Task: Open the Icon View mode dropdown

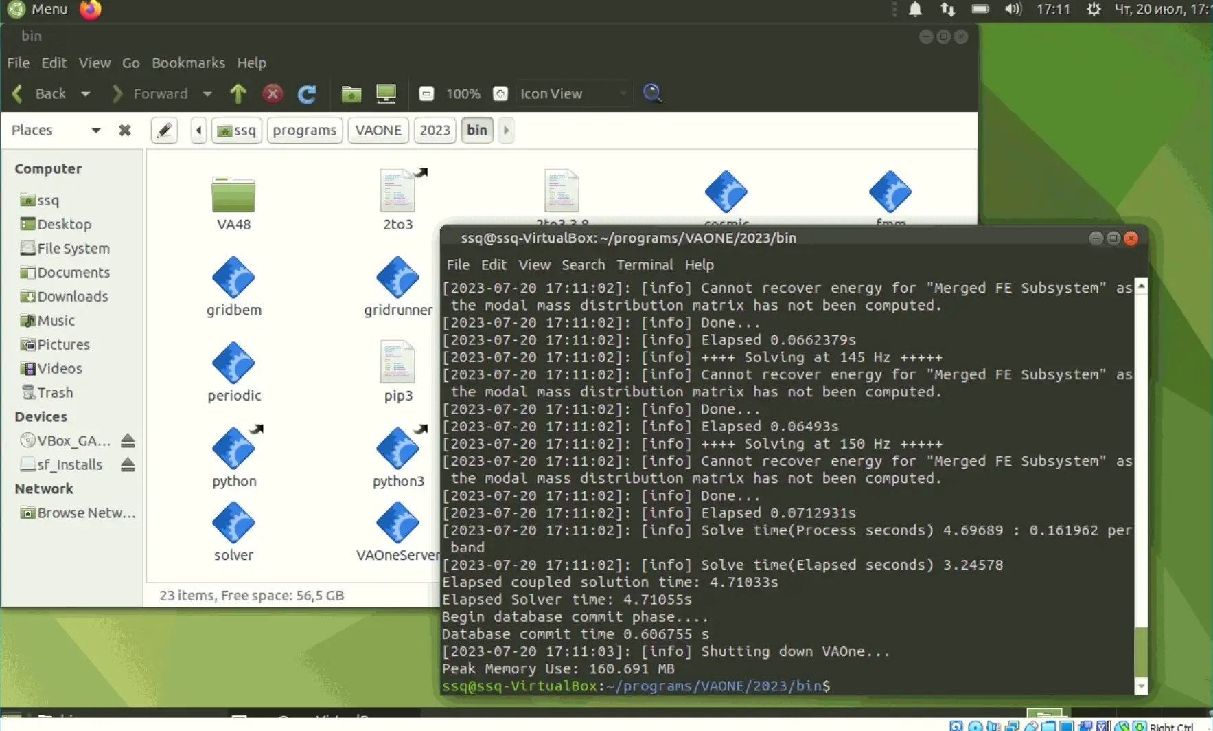Action: [x=573, y=93]
